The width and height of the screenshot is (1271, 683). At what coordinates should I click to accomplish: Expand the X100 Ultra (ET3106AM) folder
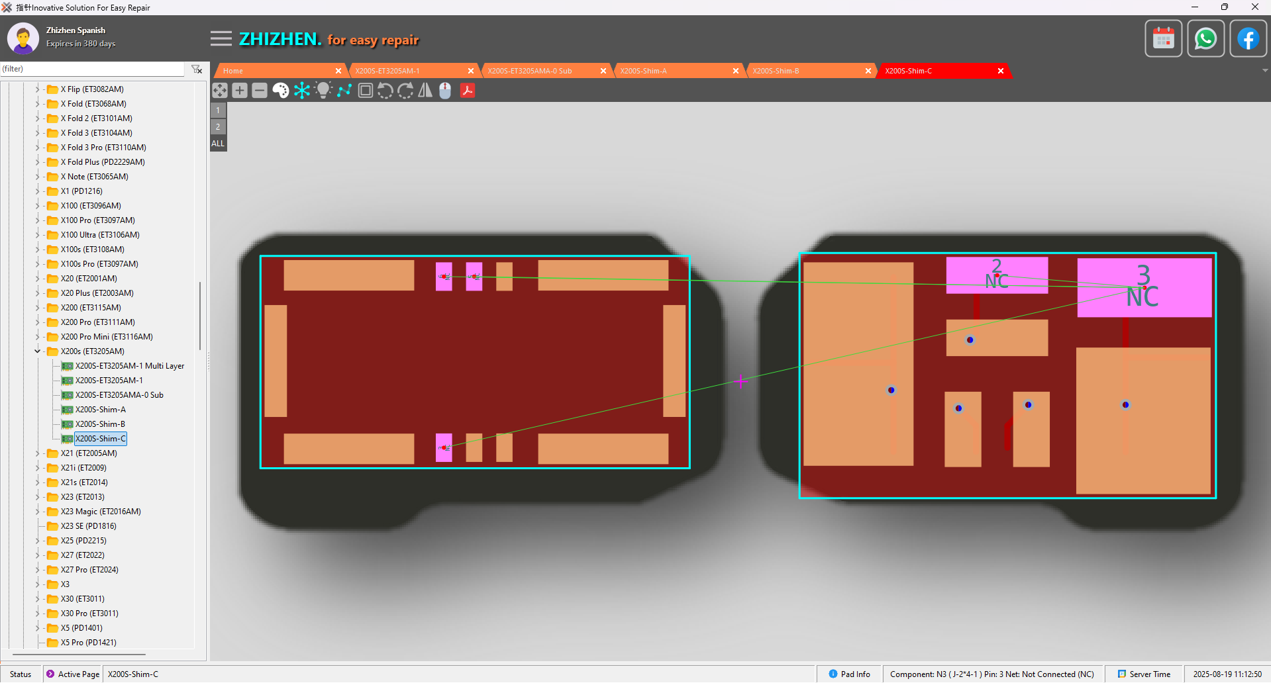coord(37,235)
